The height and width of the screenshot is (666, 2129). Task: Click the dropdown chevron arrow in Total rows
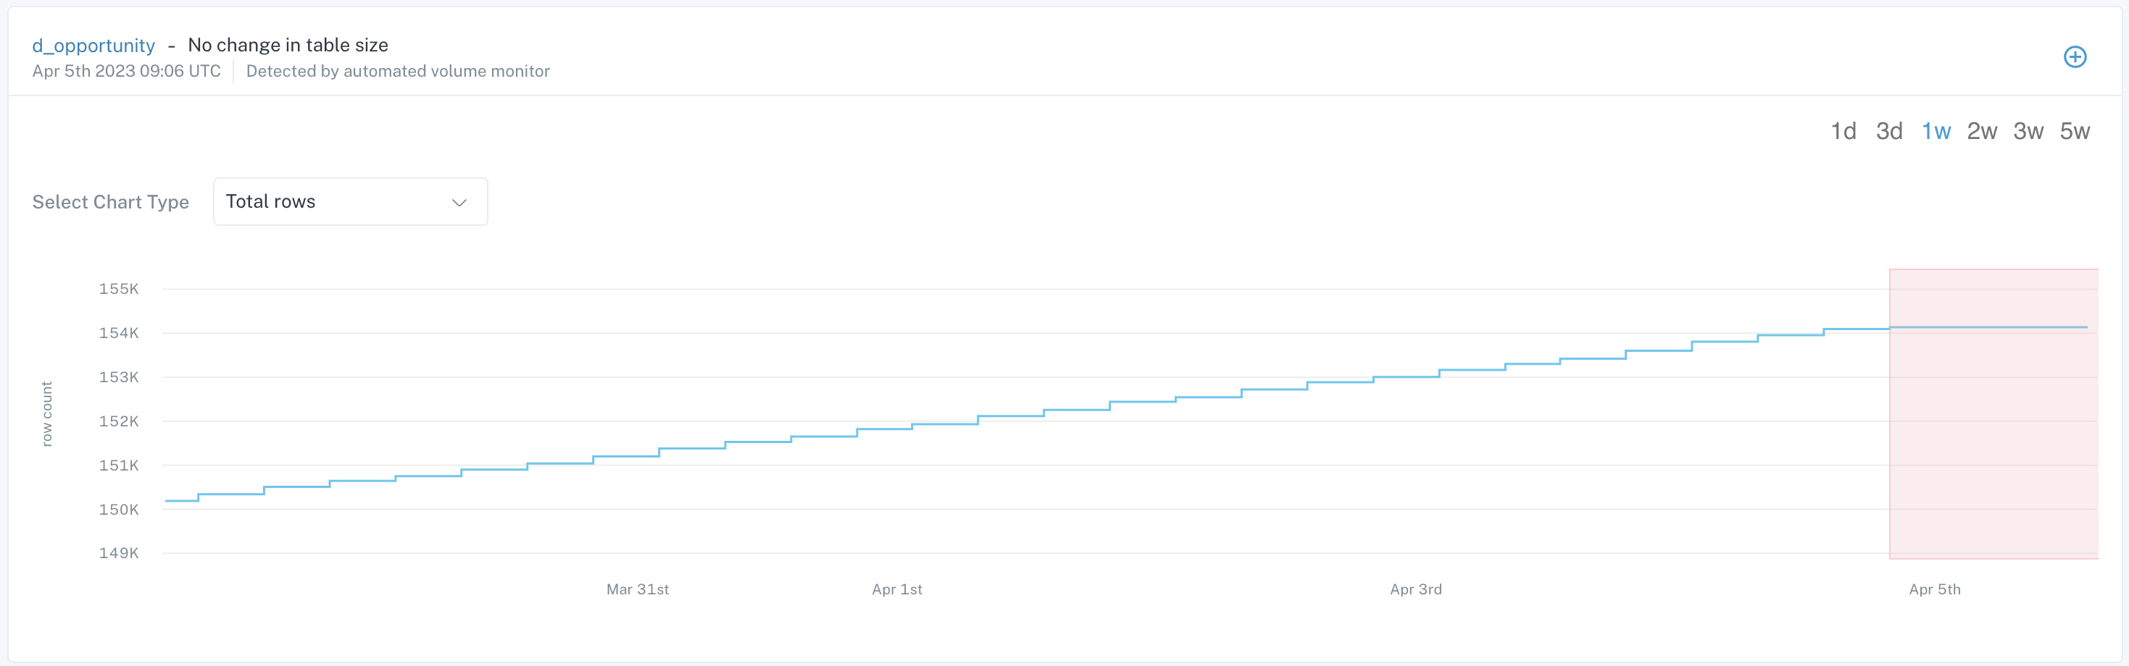(x=459, y=202)
